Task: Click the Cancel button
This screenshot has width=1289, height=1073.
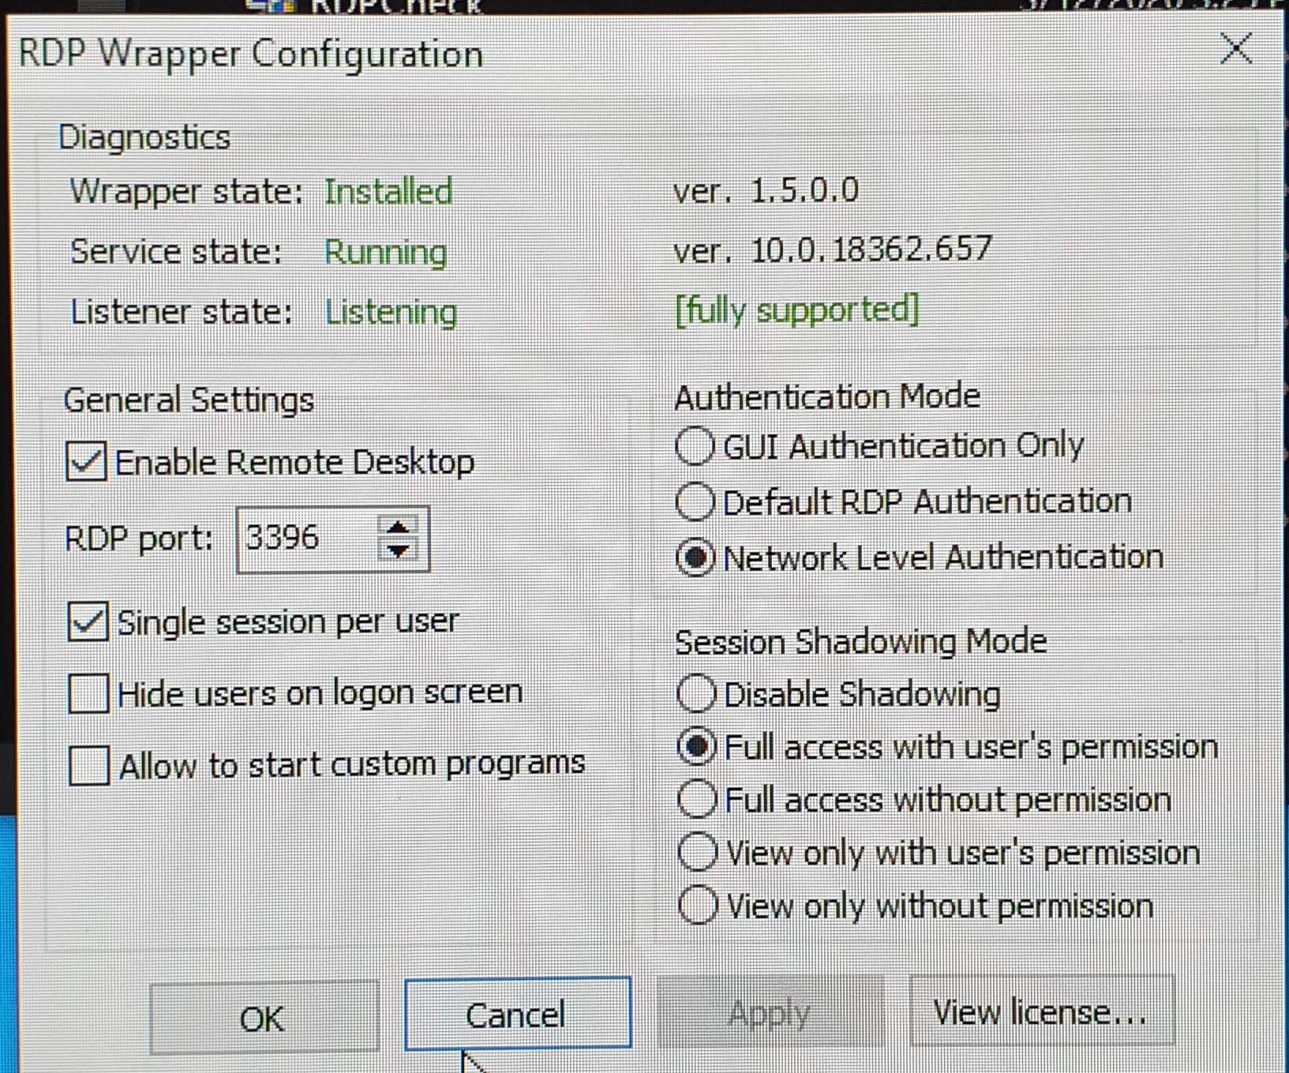Action: 517,1014
